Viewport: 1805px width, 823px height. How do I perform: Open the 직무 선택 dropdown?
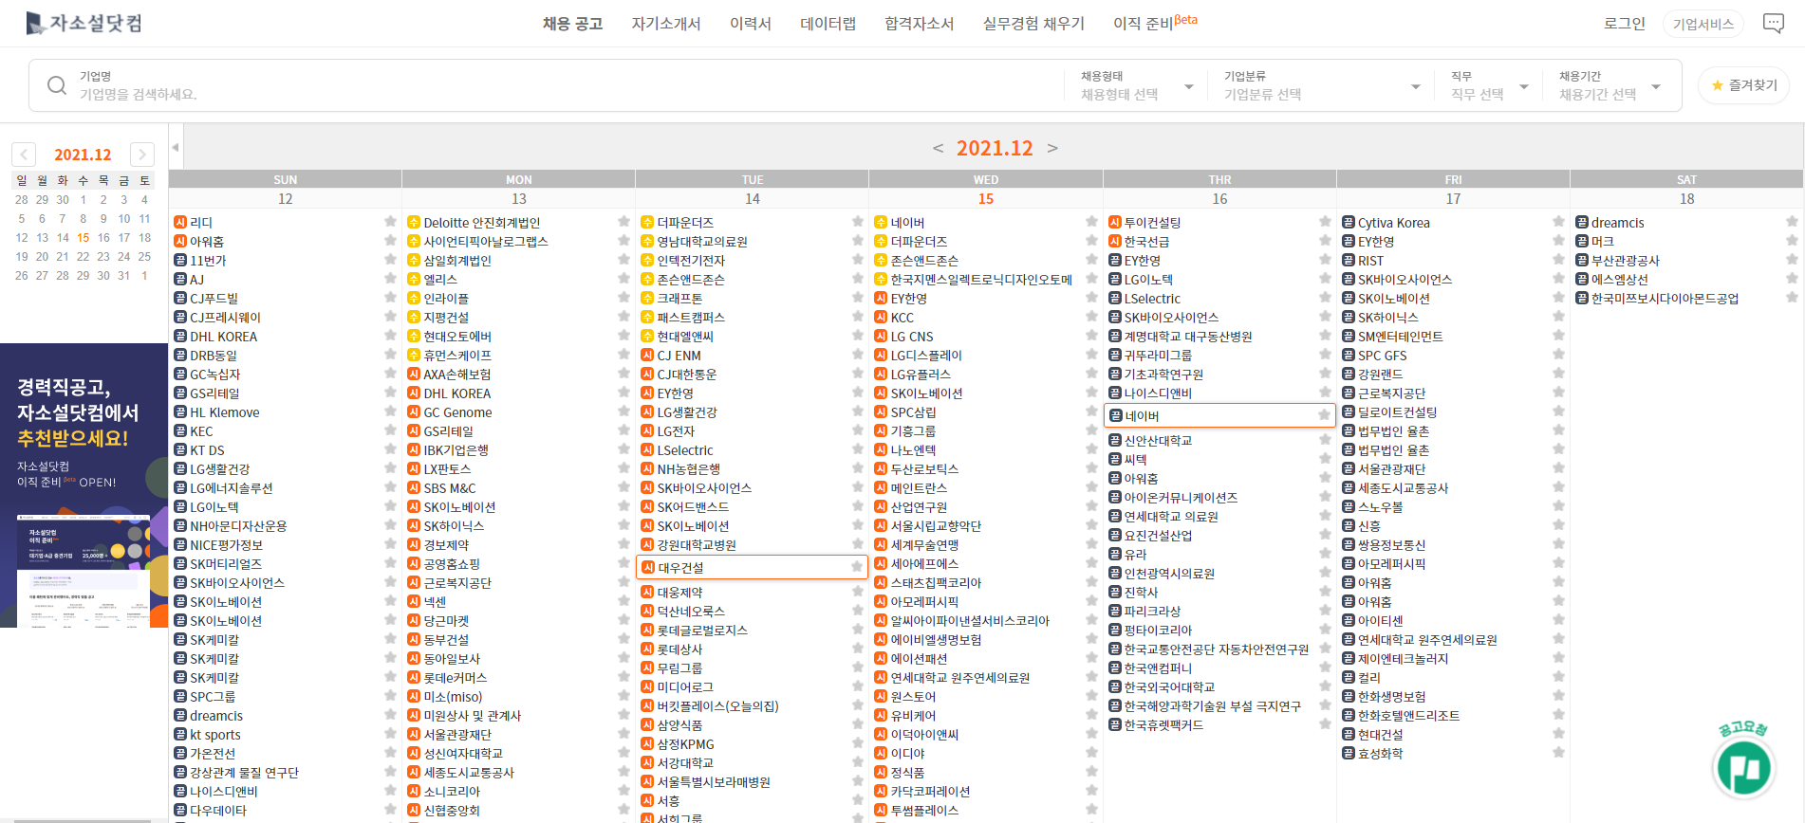(x=1490, y=85)
